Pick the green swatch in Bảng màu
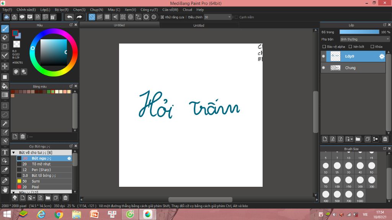 [49, 92]
